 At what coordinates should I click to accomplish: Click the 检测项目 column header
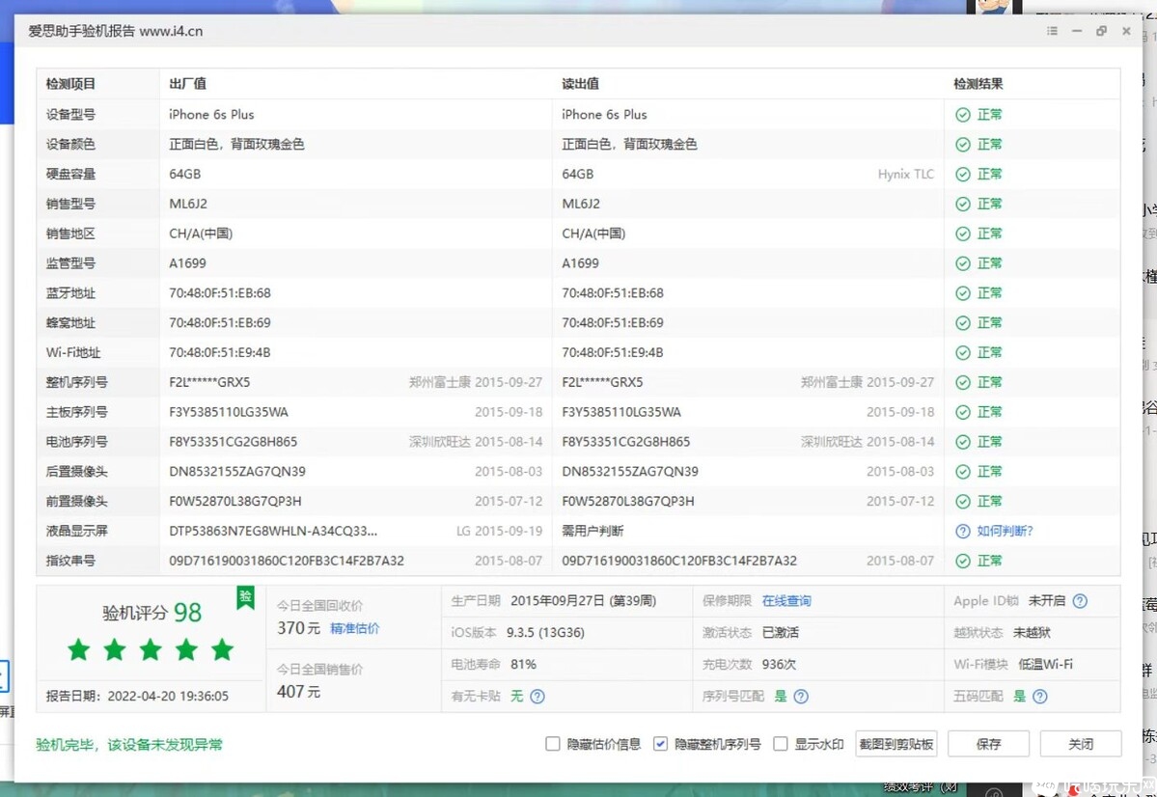70,83
